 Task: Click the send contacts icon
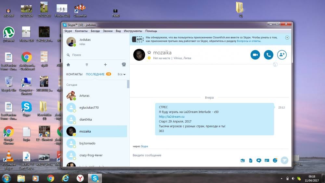click(x=267, y=160)
